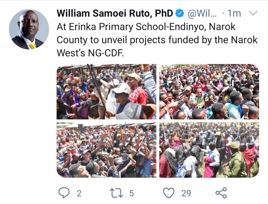Click the reply count number 2
This screenshot has height=204, width=268.
point(79,194)
